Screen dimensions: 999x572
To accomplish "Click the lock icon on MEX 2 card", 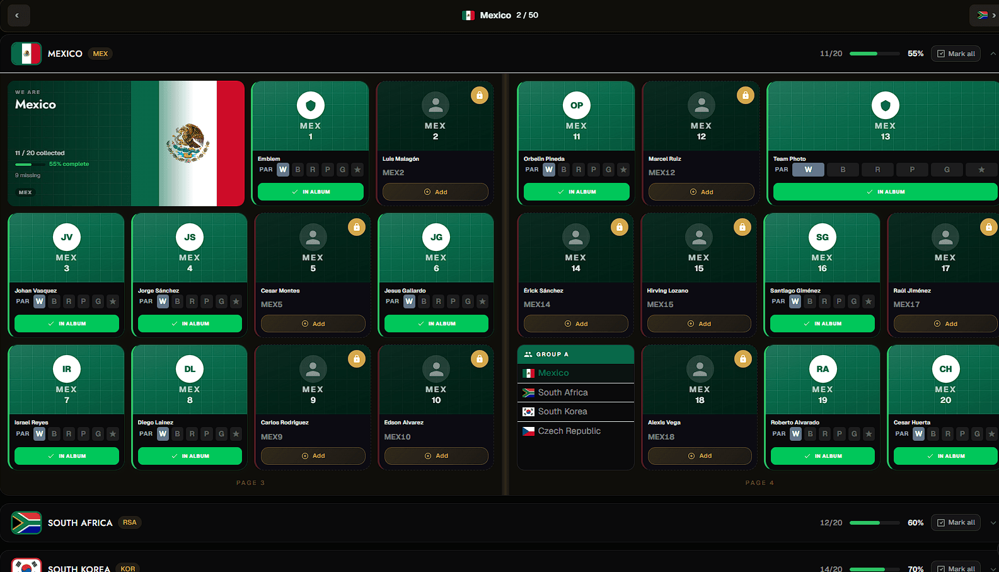I will [480, 96].
